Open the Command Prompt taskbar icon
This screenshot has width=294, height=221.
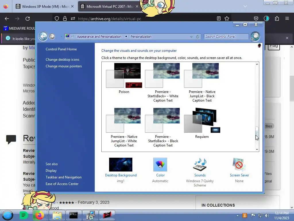(73, 215)
